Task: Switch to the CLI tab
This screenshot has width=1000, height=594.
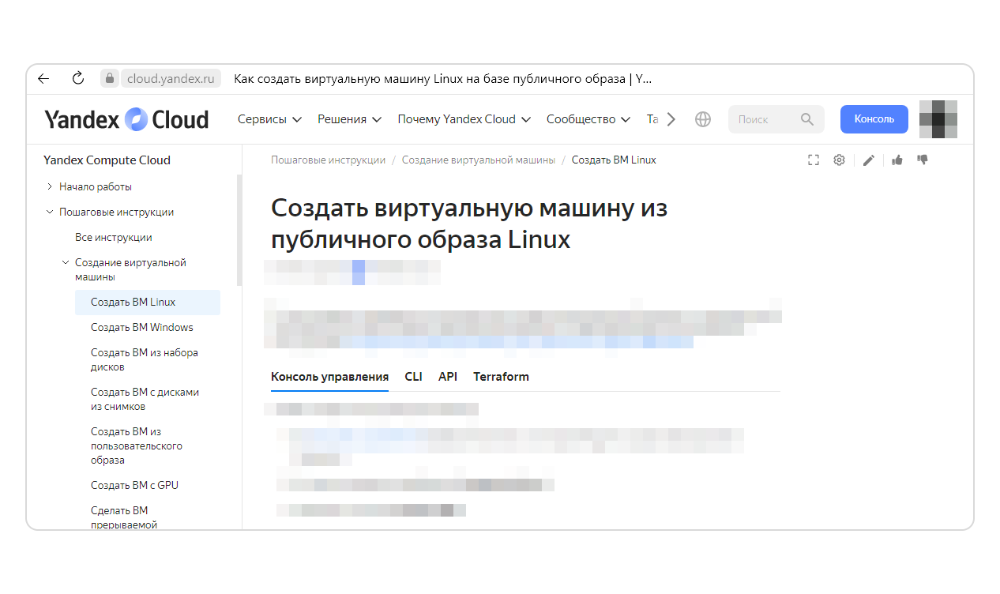Action: click(x=413, y=377)
